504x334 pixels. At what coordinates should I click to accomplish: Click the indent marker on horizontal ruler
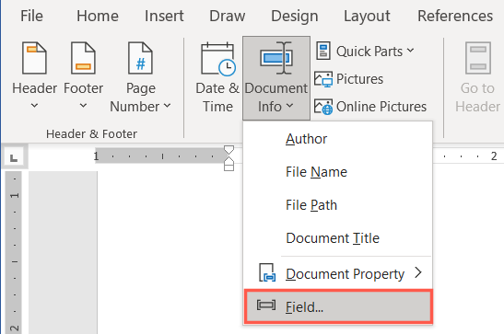(x=229, y=158)
